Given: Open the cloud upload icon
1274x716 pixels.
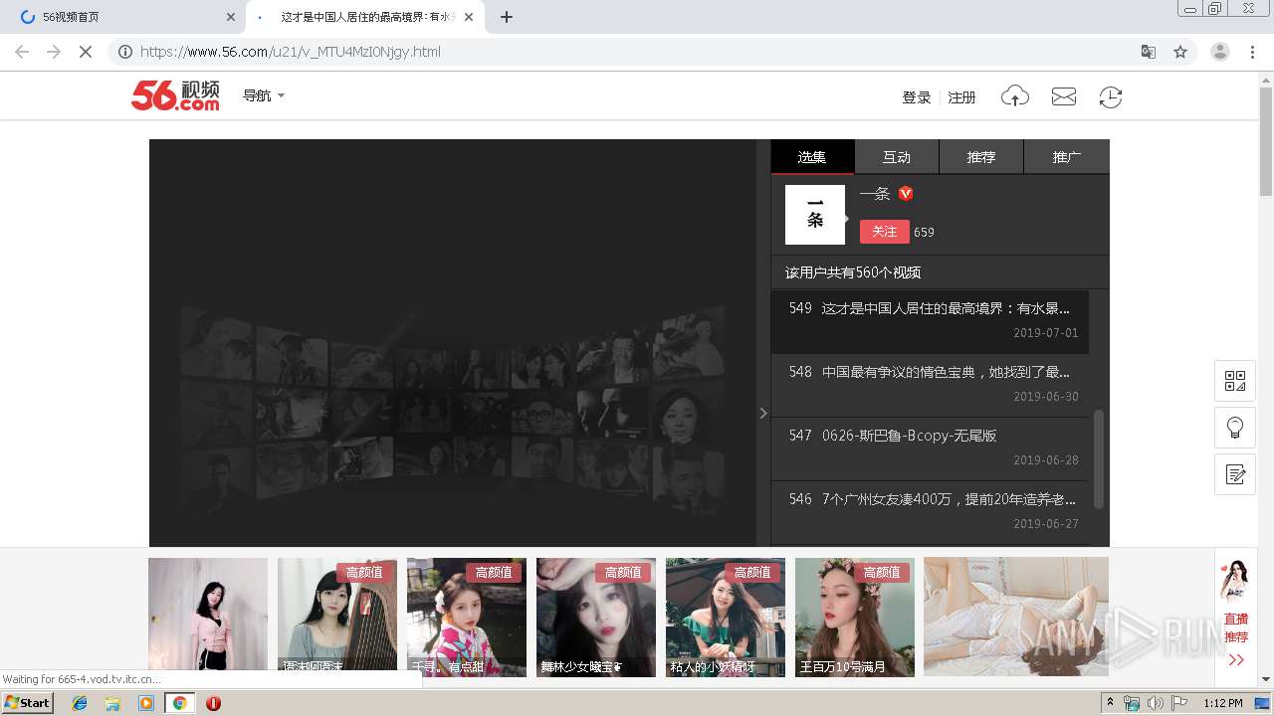Looking at the screenshot, I should point(1014,96).
